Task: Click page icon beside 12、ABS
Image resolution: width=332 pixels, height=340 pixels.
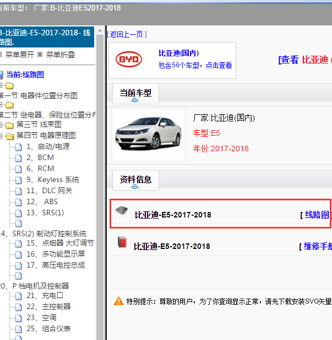Action: coord(19,202)
